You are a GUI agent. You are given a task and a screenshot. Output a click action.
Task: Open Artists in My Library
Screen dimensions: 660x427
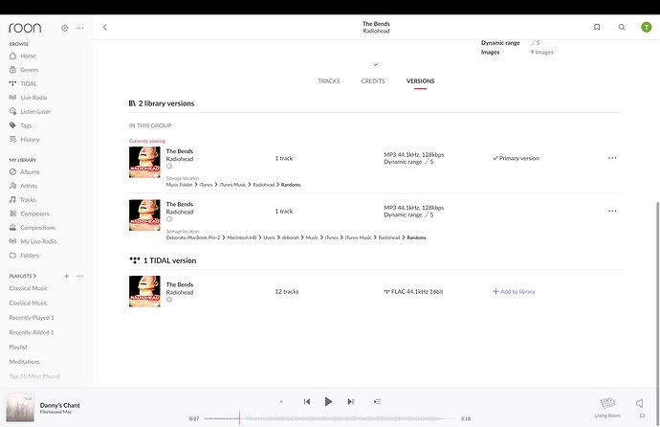click(x=24, y=186)
